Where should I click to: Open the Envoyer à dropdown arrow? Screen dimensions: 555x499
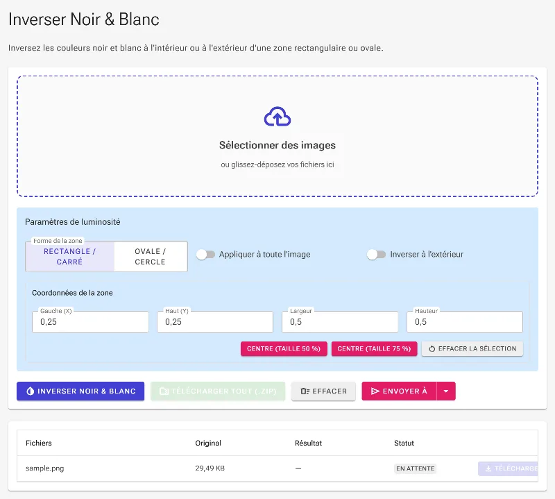pyautogui.click(x=446, y=391)
